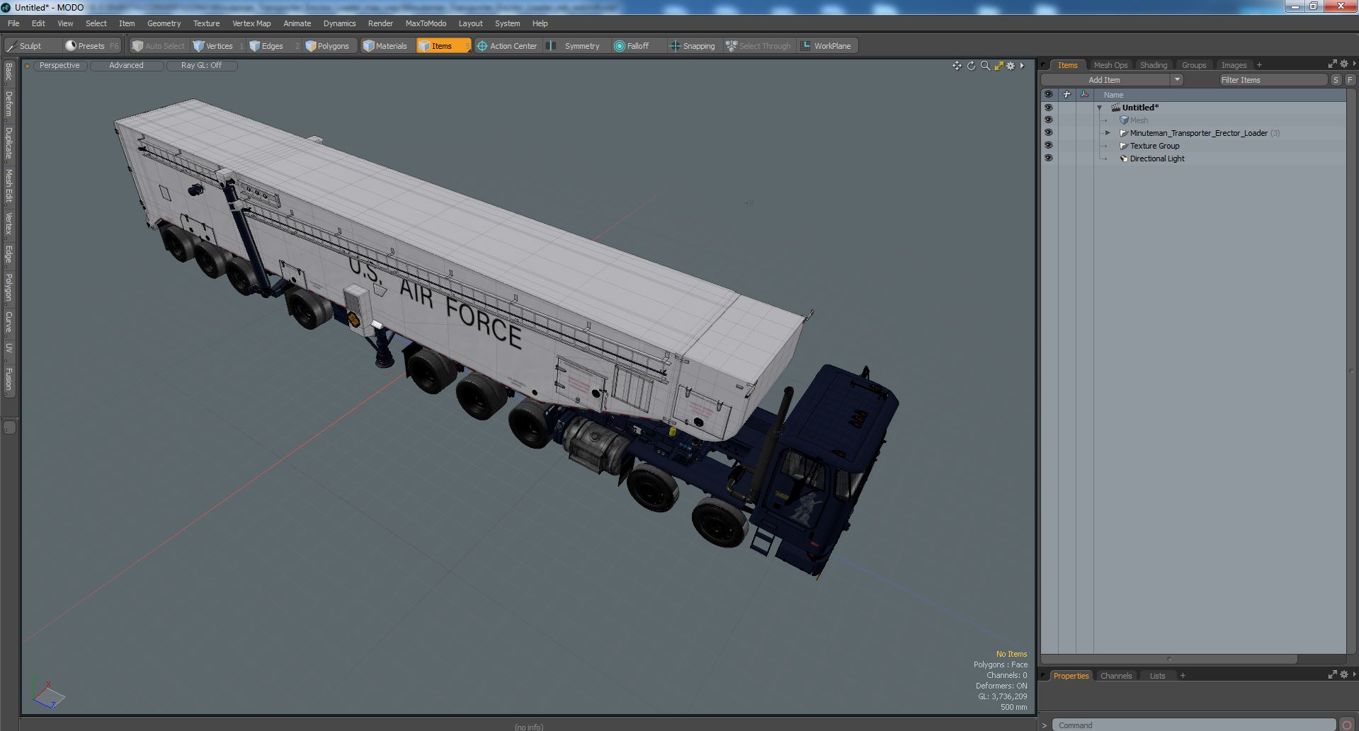The width and height of the screenshot is (1359, 731).
Task: Click Add Item button
Action: [1104, 80]
